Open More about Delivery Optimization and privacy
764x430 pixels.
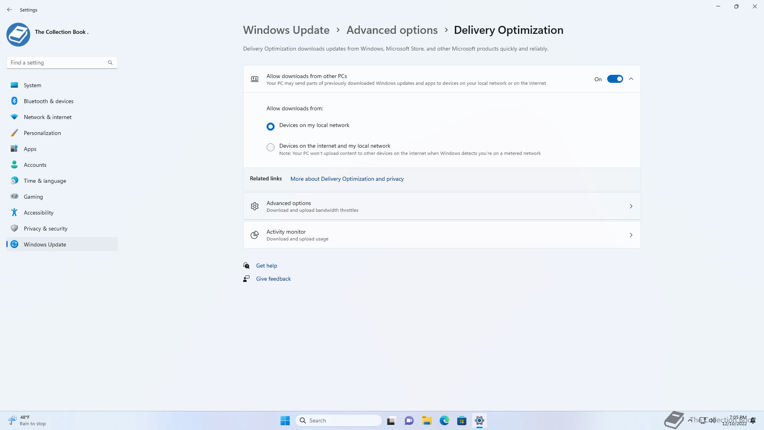[x=347, y=179]
